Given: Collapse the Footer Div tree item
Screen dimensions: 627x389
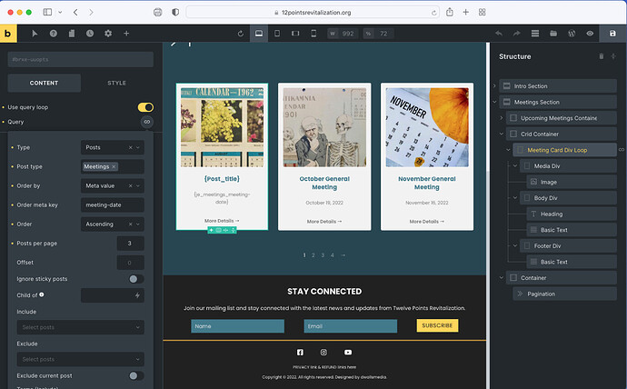Looking at the screenshot, I should (515, 246).
